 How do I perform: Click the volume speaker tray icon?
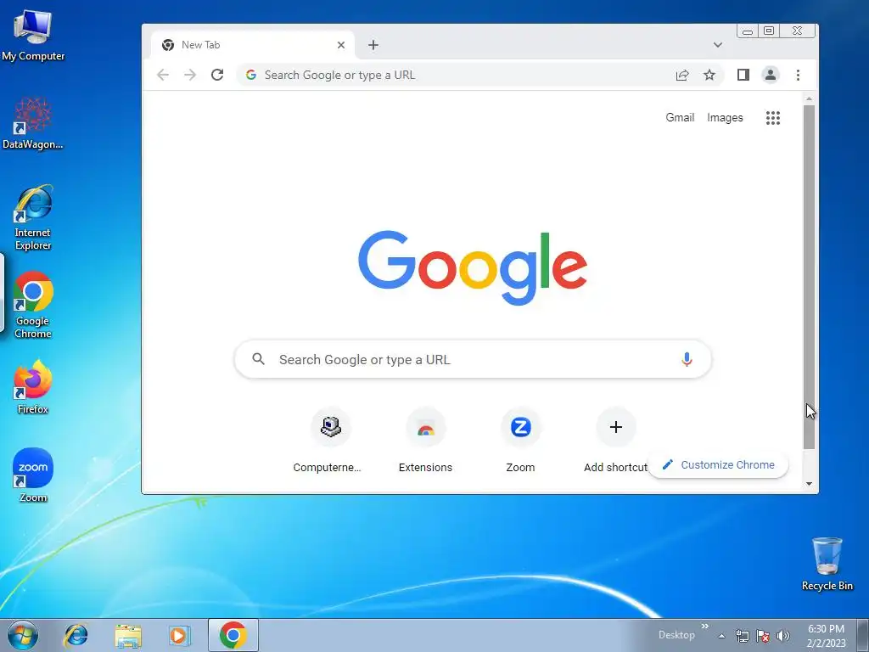coord(783,636)
